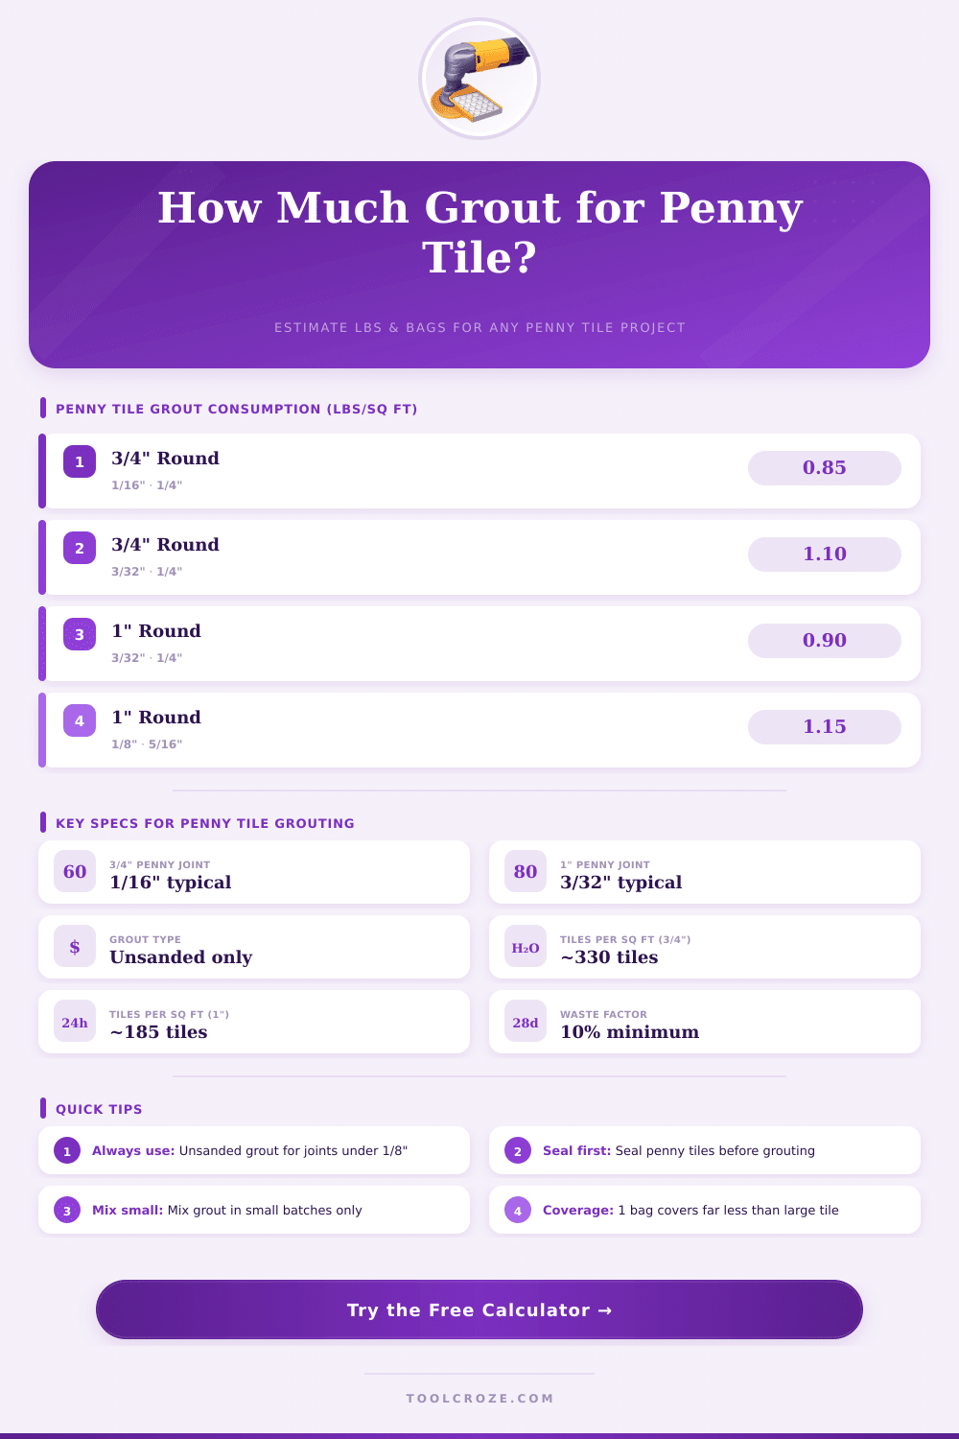This screenshot has height=1439, width=959.
Task: Click the 1.10 lbs/sq ft value
Action: 824,554
